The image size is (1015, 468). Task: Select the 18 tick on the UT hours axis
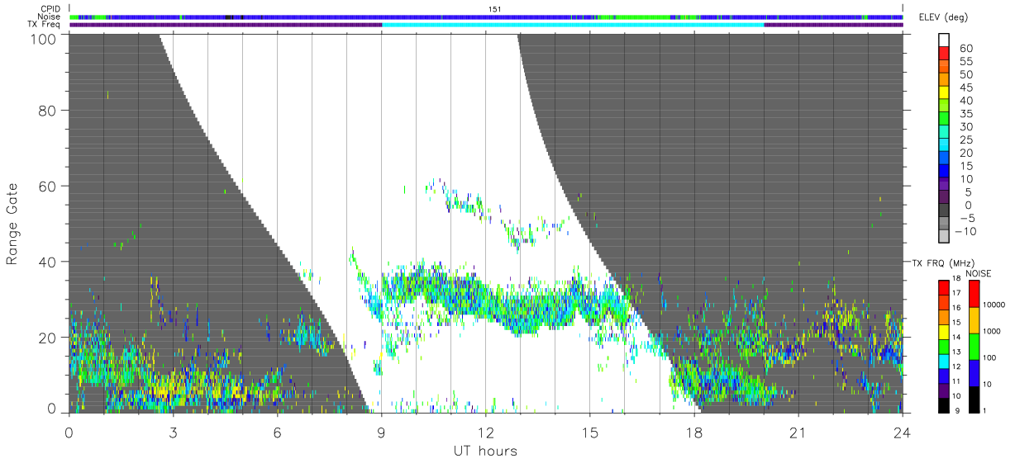pyautogui.click(x=693, y=432)
